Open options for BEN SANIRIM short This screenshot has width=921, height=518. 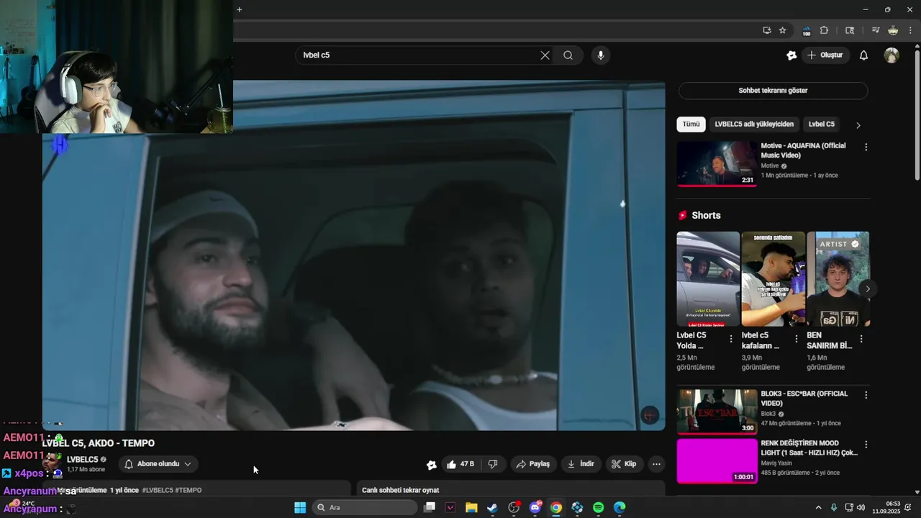(x=861, y=338)
